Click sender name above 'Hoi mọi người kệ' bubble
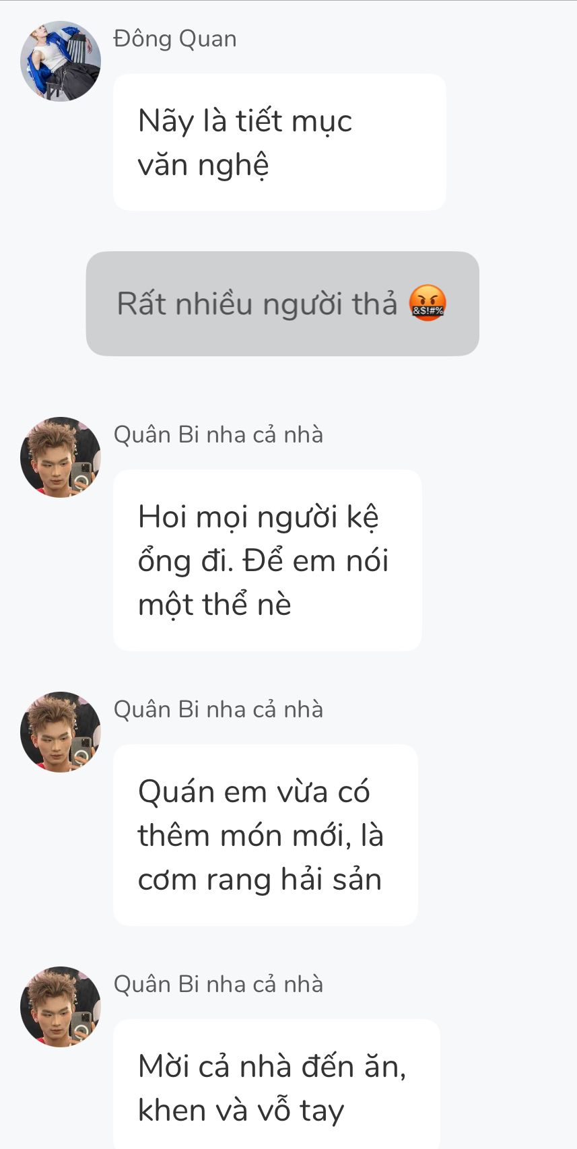 (218, 435)
